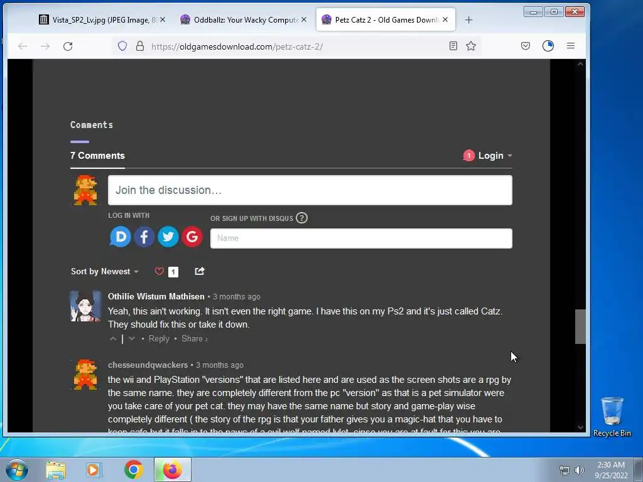The image size is (643, 482).
Task: Switch to the Vista_SP2_Lv.jpg tab
Action: pos(99,19)
